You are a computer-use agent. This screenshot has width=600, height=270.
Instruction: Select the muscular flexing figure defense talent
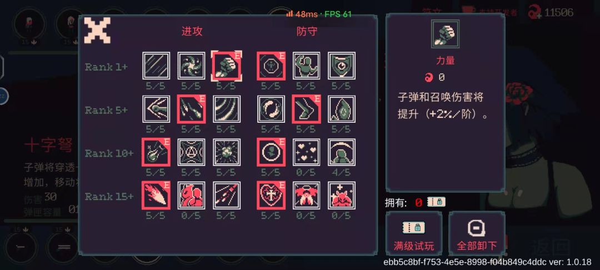[x=306, y=66]
